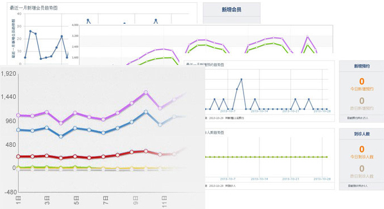The width and height of the screenshot is (384, 209).
Task: Click the blue line's first point at 1日
Action: tap(19, 130)
